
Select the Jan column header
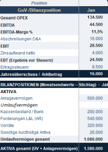pos(91,10)
